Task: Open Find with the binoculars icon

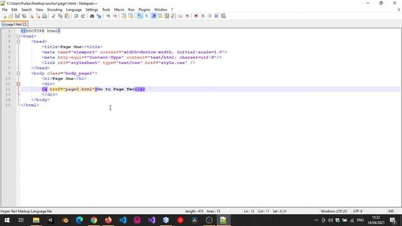Action: click(92, 16)
